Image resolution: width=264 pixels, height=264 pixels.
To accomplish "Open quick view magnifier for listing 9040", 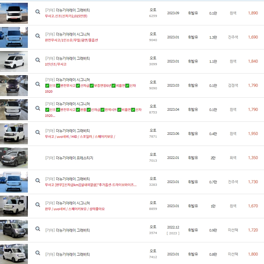I will 37,36.
